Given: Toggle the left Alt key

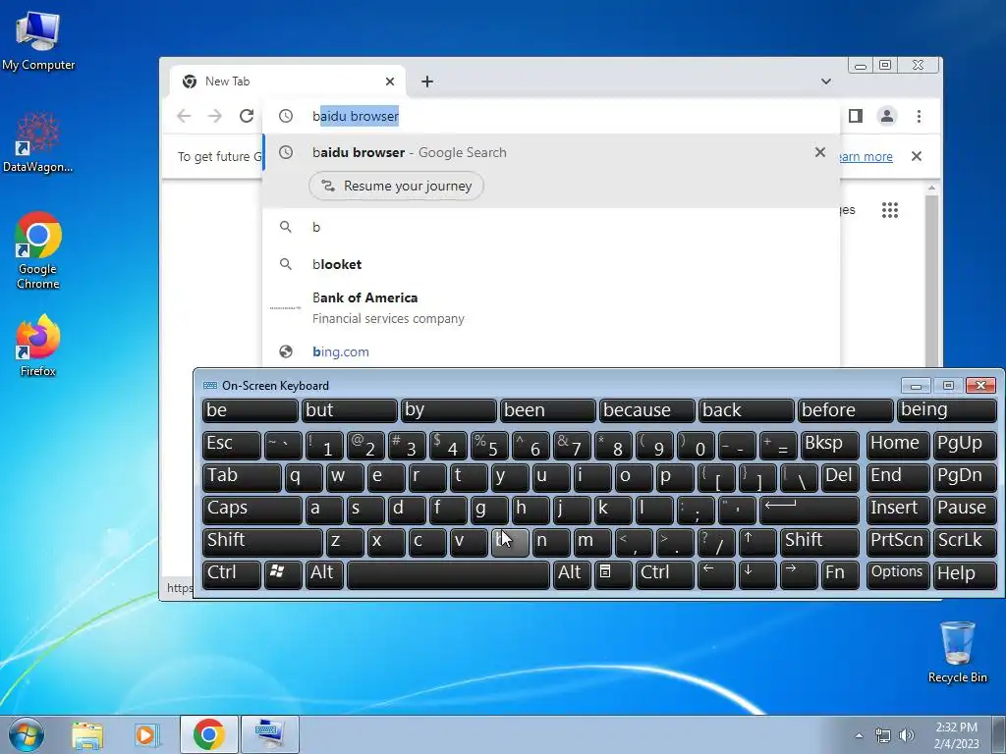Looking at the screenshot, I should tap(324, 573).
